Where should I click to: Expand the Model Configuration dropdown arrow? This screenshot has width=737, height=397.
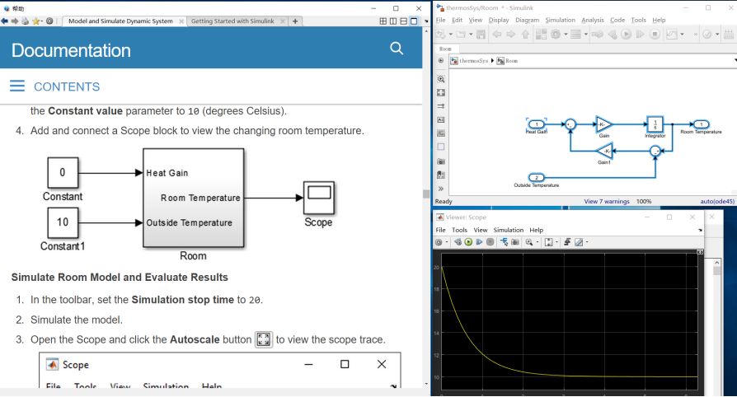[566, 35]
